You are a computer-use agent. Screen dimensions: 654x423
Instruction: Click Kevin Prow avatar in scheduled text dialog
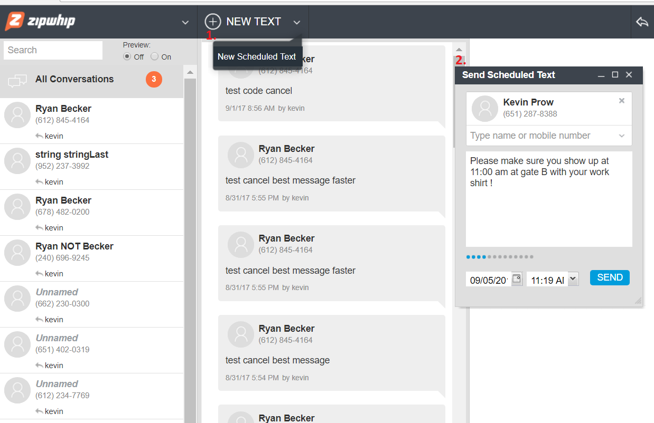[x=485, y=109]
